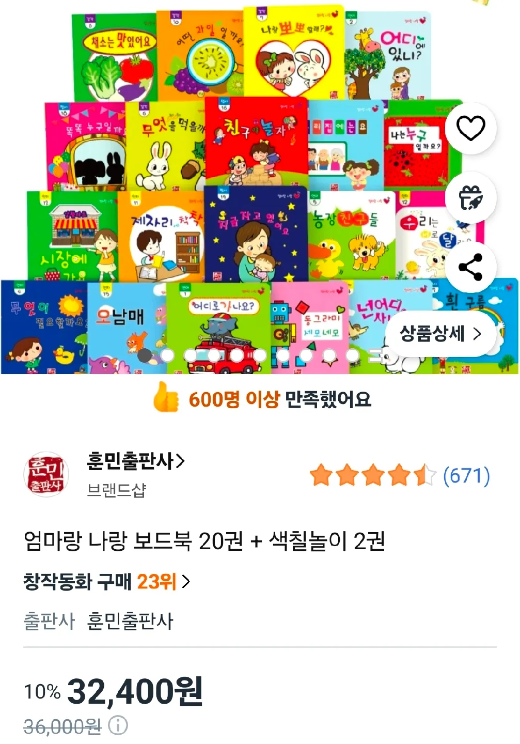520x744 pixels.
Task: Tap the star rating icons
Action: pos(372,475)
